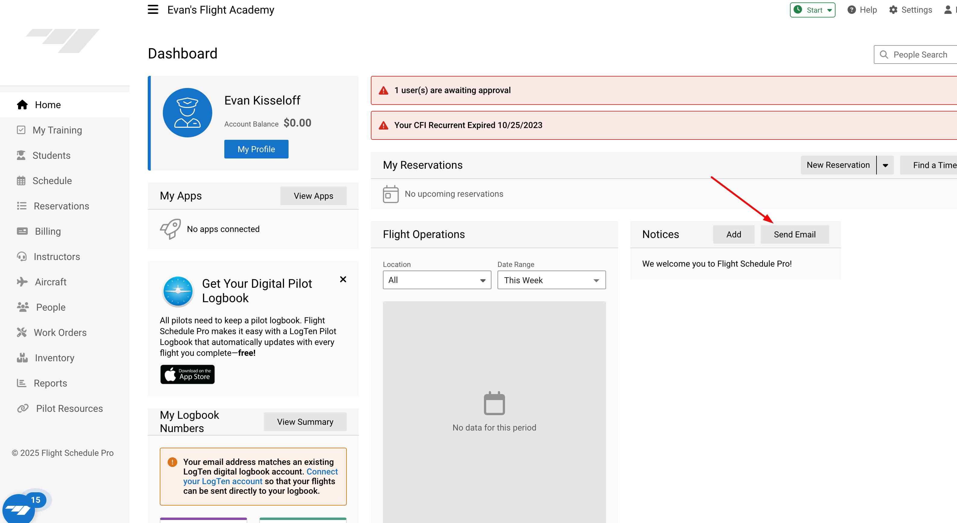Open Reservations from sidebar
This screenshot has width=957, height=523.
coord(65,206)
